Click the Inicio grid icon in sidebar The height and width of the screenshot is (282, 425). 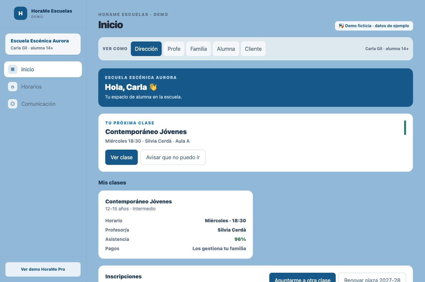13,69
